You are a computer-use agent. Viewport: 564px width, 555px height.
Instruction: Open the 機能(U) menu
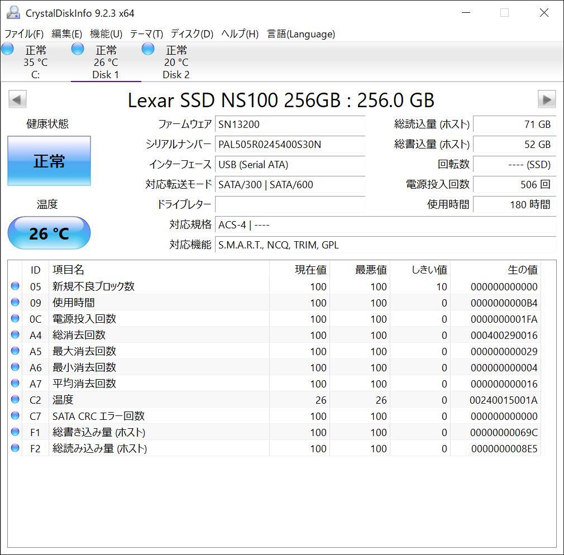coord(106,34)
